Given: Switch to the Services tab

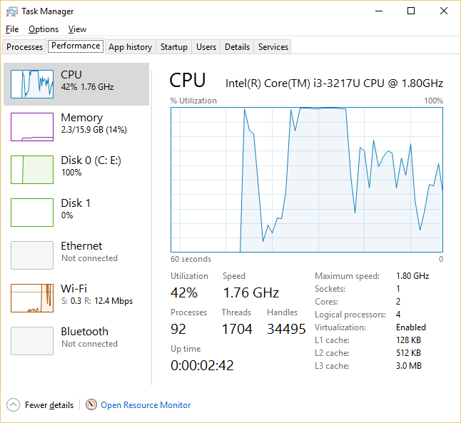Looking at the screenshot, I should coord(273,47).
